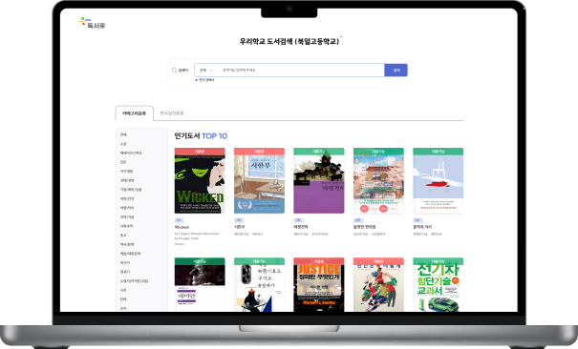578x349 pixels.
Task: Select 전체 in the category sidebar
Action: [123, 135]
